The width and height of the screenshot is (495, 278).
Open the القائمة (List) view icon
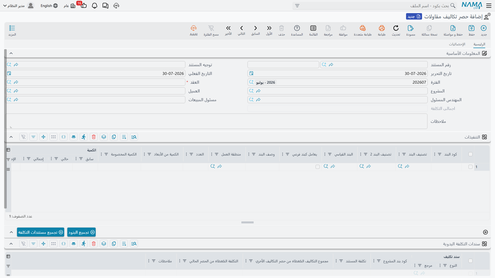coord(313,30)
